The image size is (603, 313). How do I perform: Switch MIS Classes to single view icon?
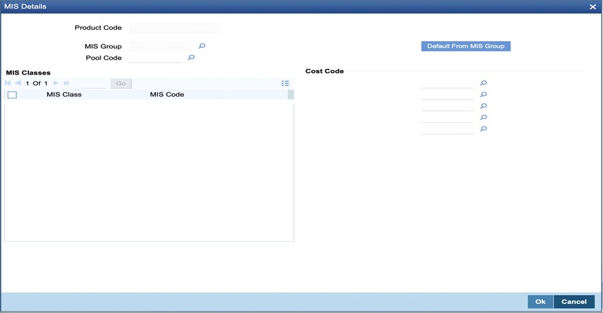[x=285, y=84]
